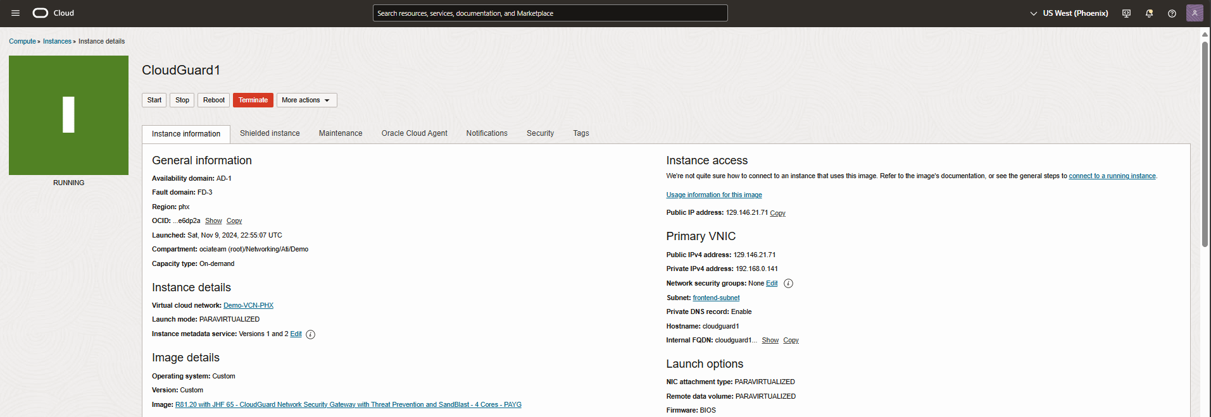Click info icon beside Network security groups

click(788, 284)
